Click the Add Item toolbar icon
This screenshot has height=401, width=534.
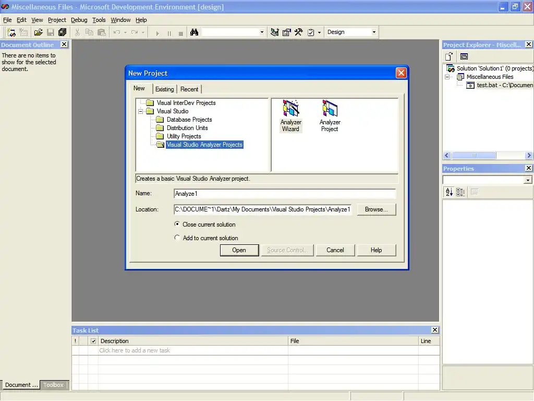23,32
